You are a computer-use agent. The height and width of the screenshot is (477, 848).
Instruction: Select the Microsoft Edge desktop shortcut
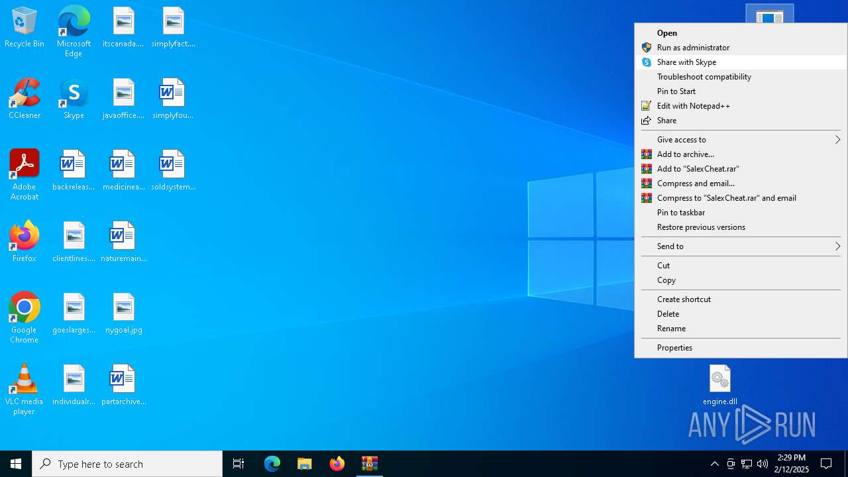(74, 31)
